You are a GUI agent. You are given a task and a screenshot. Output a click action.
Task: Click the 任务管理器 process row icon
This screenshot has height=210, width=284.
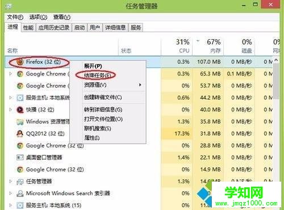[x=20, y=182]
